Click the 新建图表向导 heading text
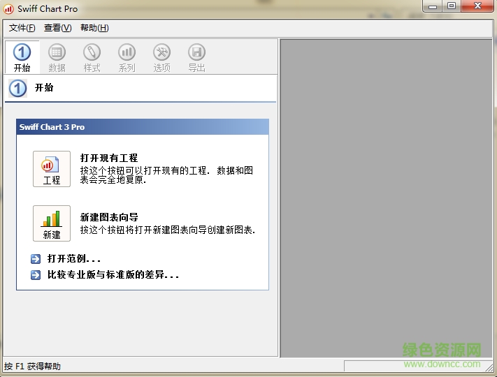The width and height of the screenshot is (497, 377). [x=109, y=217]
